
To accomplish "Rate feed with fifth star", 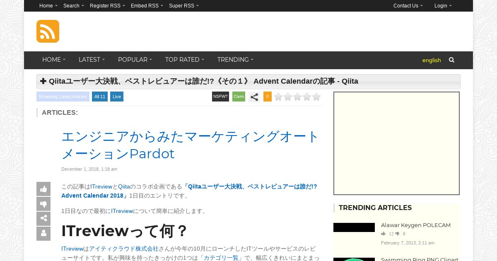I will [x=316, y=97].
